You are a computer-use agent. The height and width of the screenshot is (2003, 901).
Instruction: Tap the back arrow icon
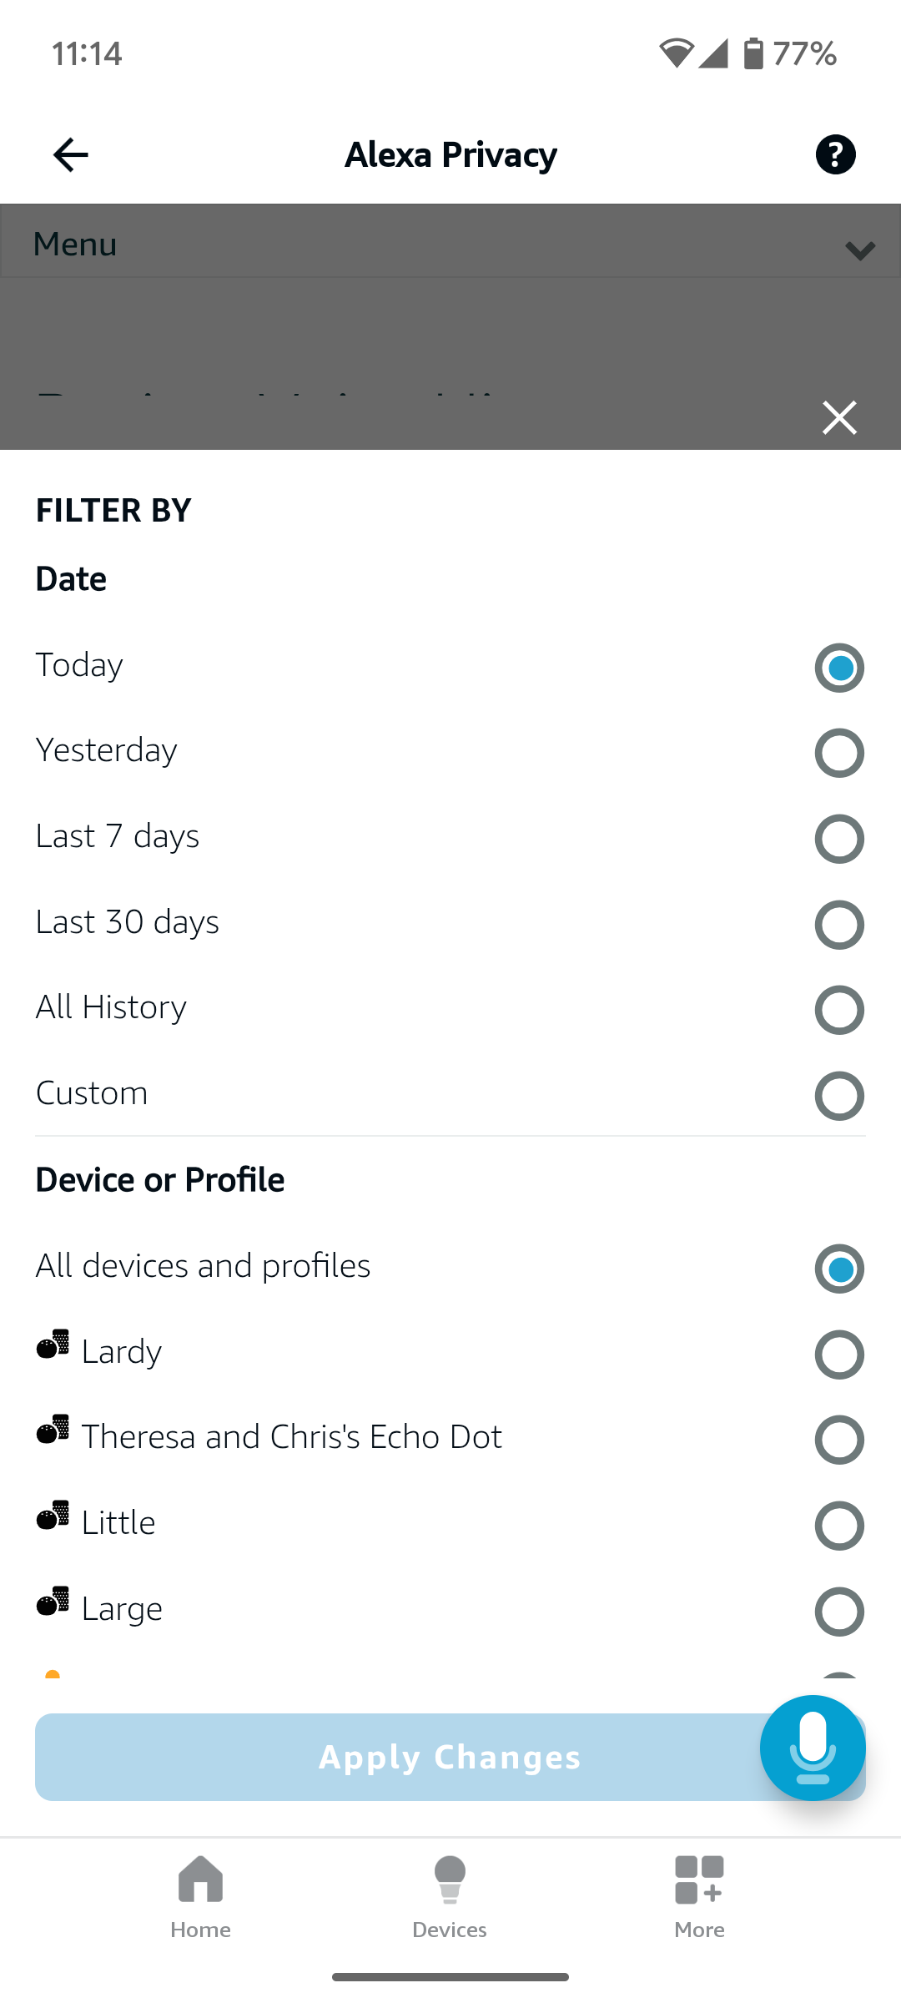pos(70,154)
